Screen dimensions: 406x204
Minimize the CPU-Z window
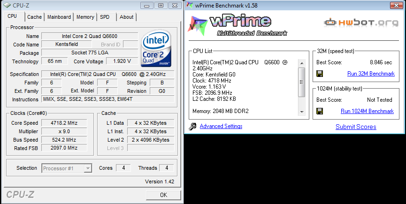[x=147, y=5]
